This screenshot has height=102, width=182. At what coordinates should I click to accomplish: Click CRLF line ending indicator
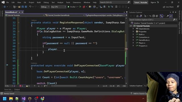pos(124,86)
